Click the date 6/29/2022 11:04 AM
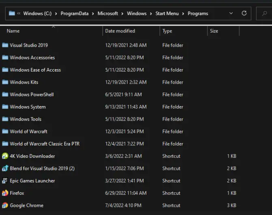Viewport: 272px width, 215px height. click(126, 193)
